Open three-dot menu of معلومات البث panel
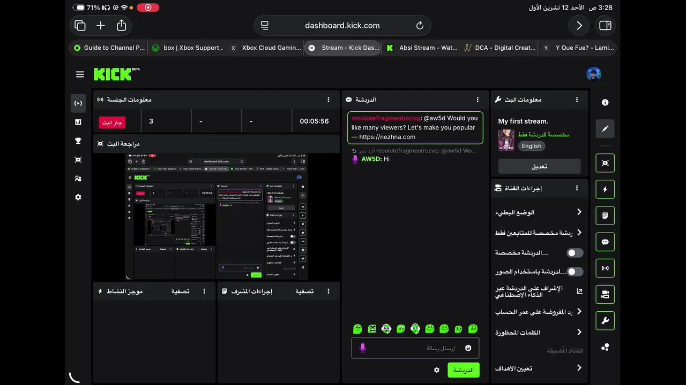 point(577,100)
